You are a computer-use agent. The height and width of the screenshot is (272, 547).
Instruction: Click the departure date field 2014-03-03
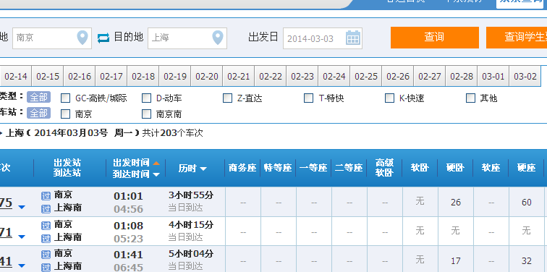[x=323, y=38]
